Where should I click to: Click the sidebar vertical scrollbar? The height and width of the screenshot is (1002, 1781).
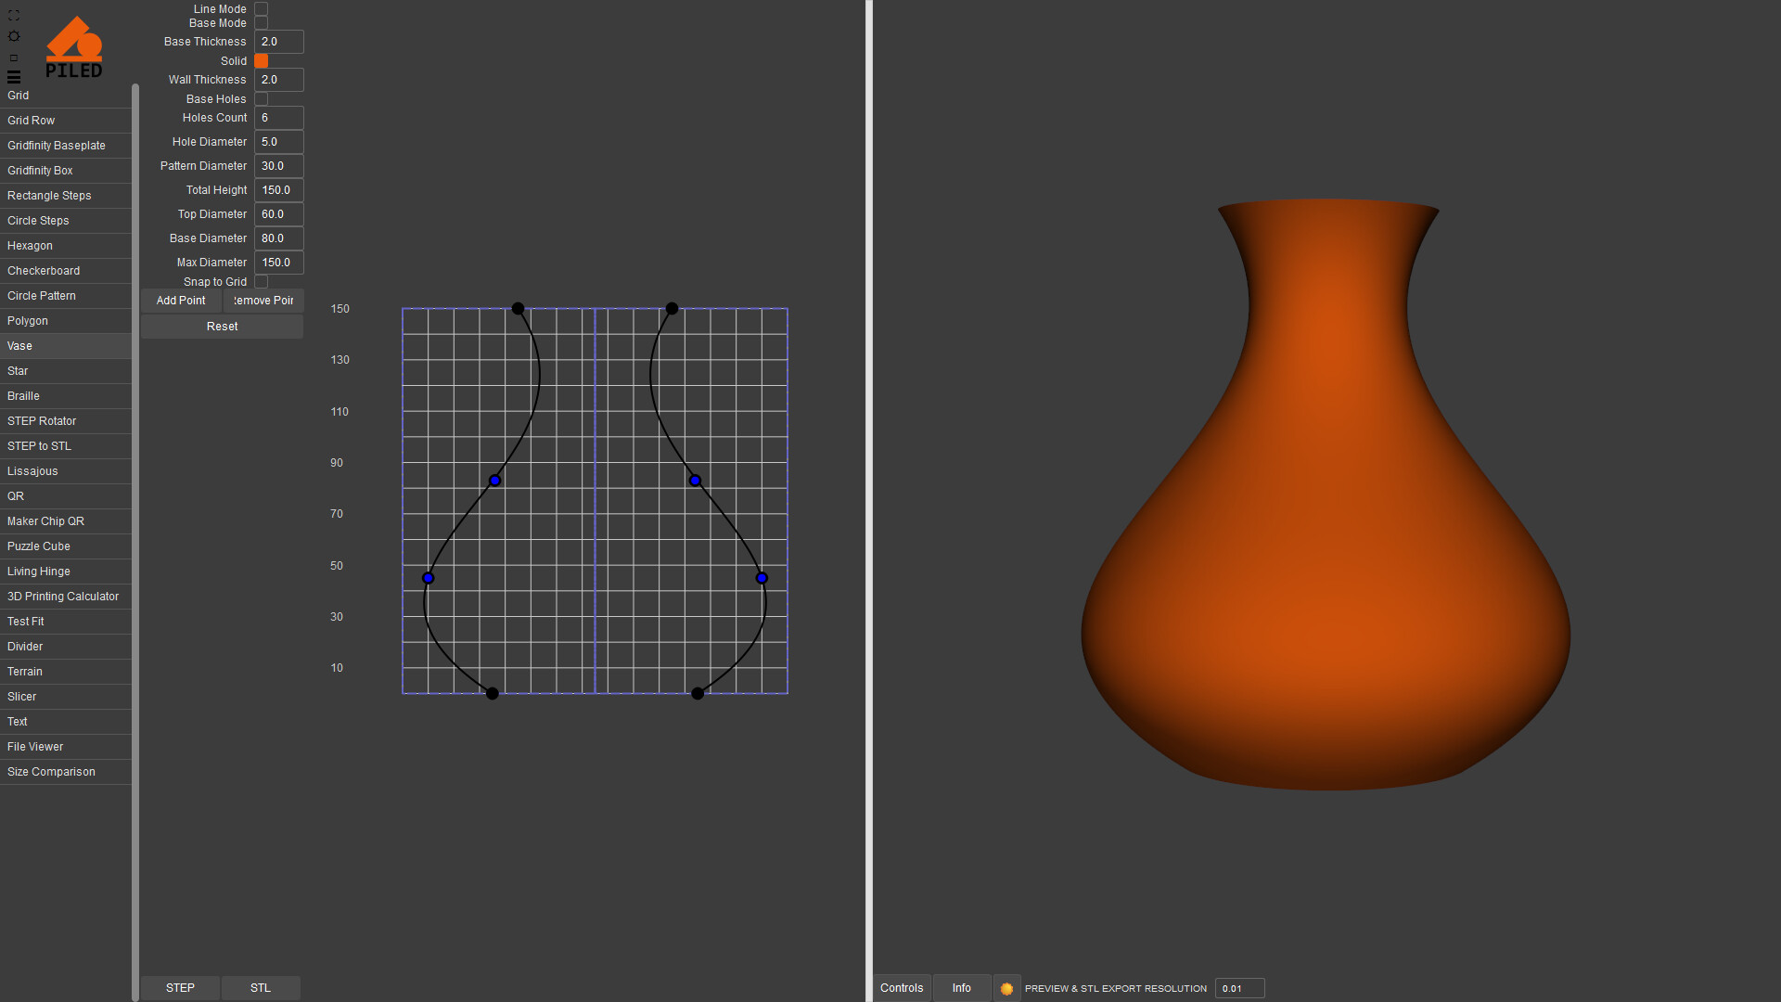(135, 538)
